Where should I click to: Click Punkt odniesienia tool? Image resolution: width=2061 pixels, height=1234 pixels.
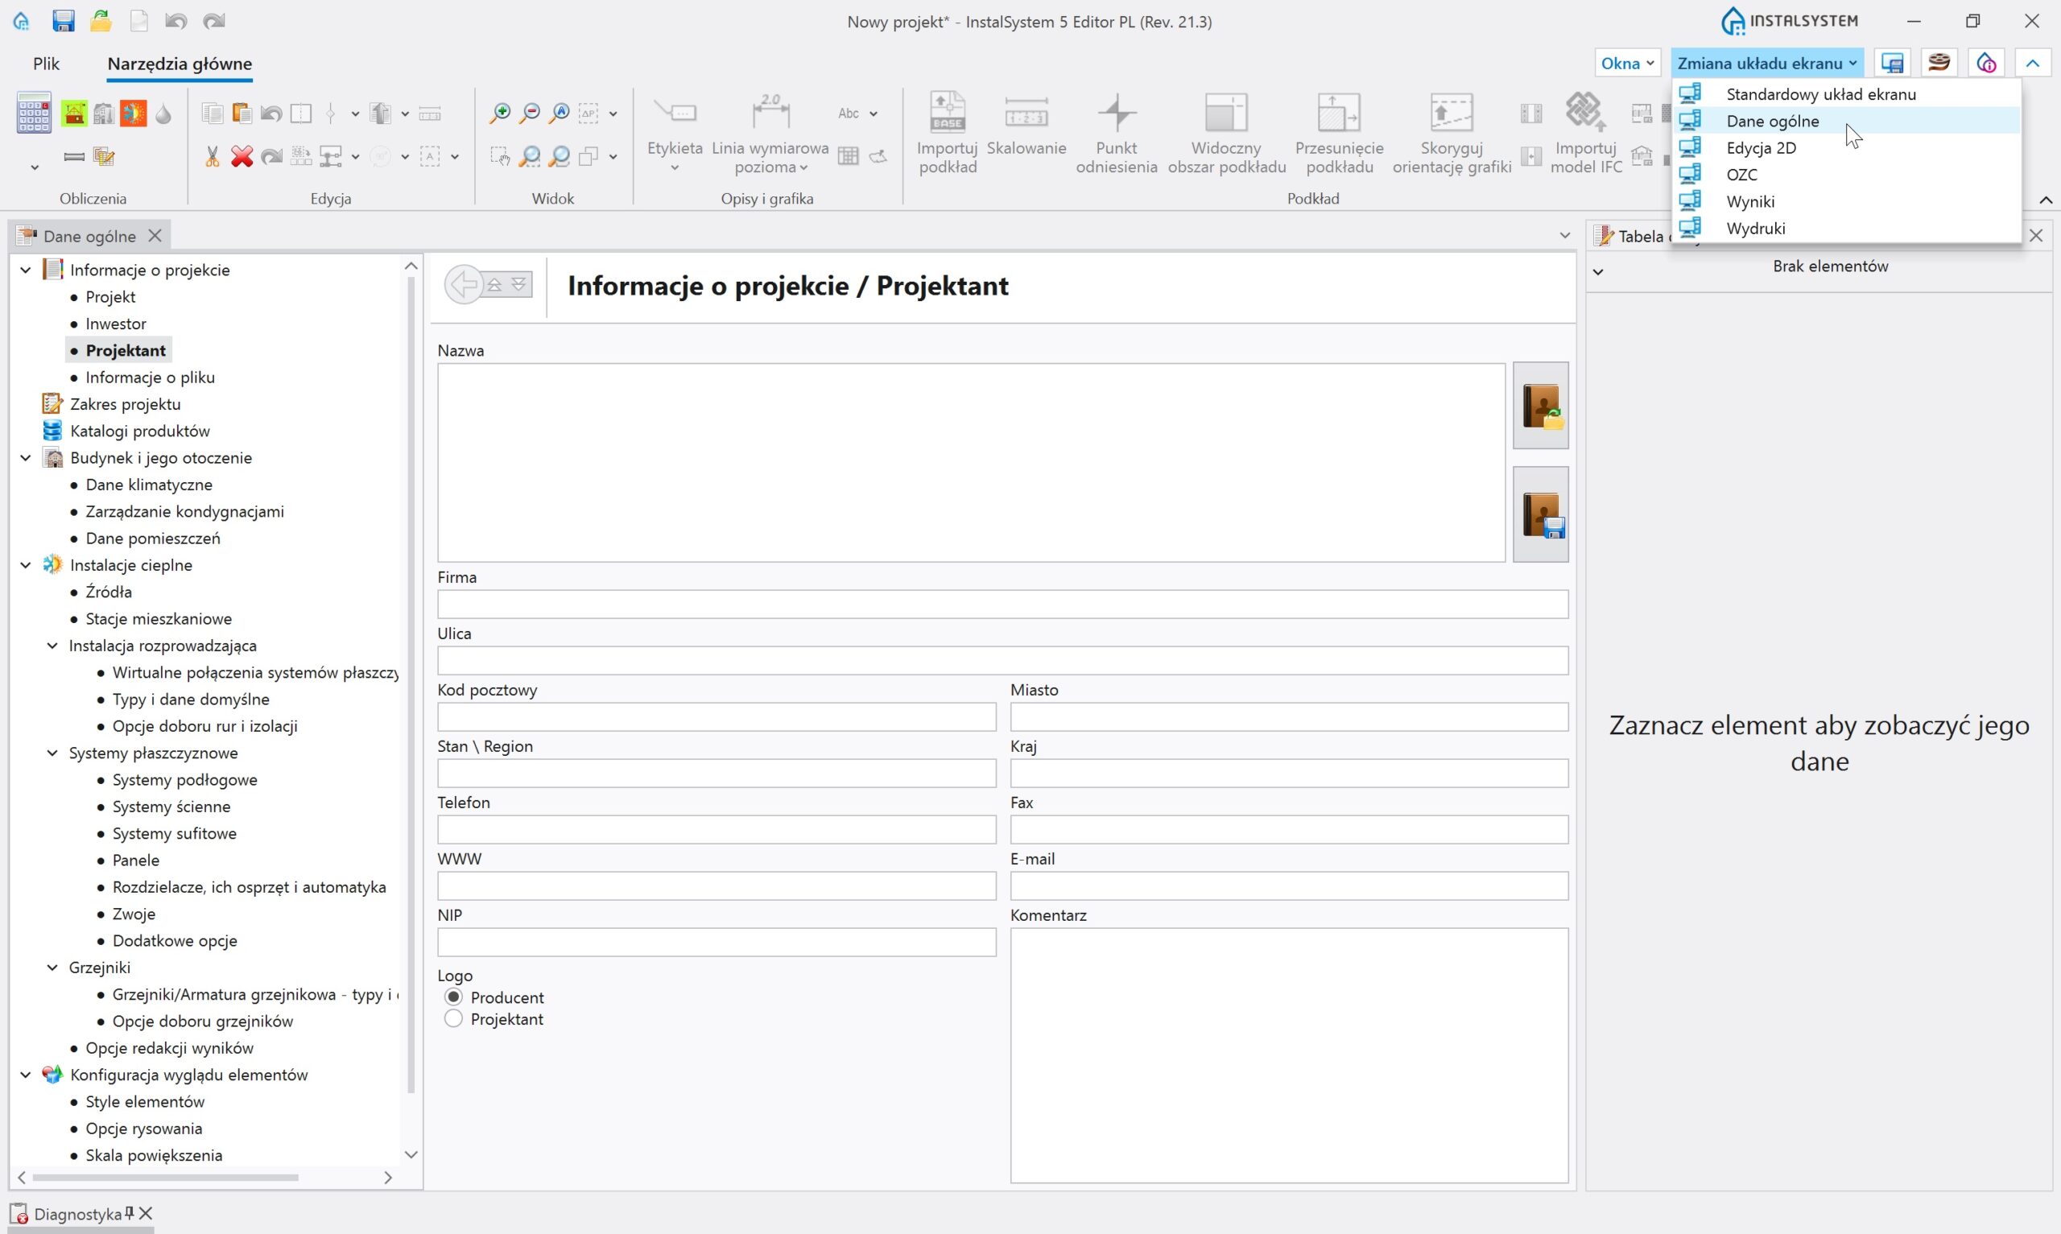pos(1116,132)
